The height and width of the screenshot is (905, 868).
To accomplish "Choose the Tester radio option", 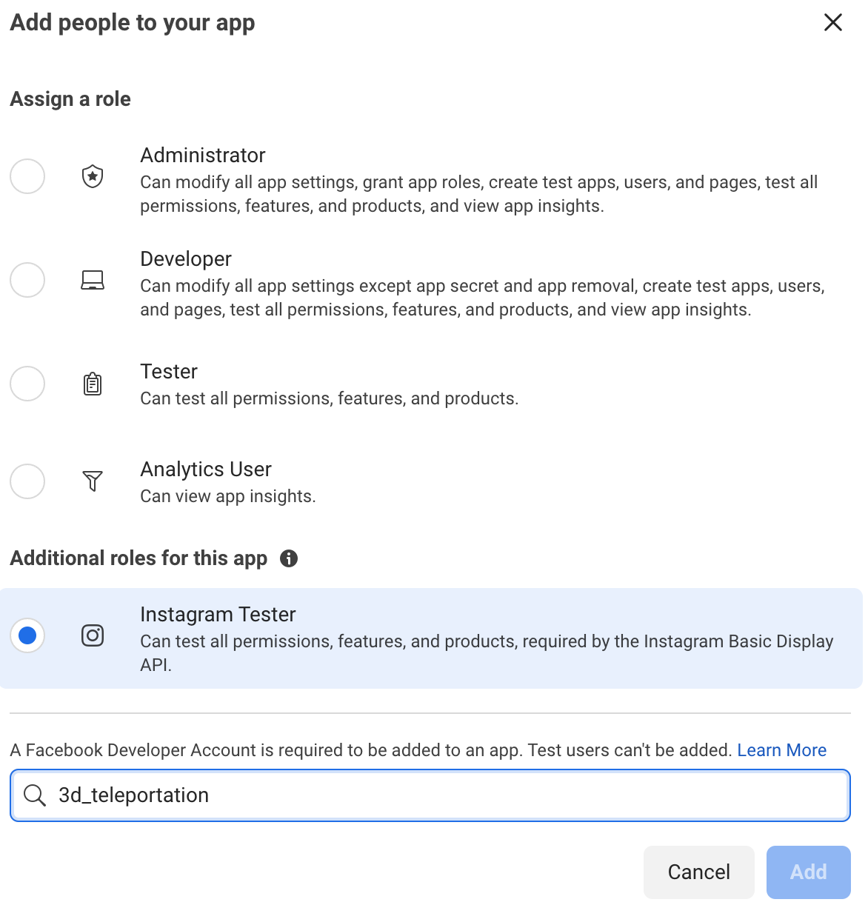I will [x=27, y=384].
